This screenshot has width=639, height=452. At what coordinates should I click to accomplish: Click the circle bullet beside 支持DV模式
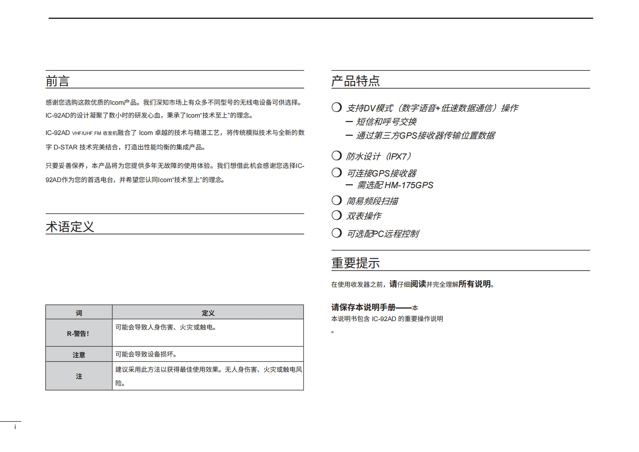pos(336,107)
